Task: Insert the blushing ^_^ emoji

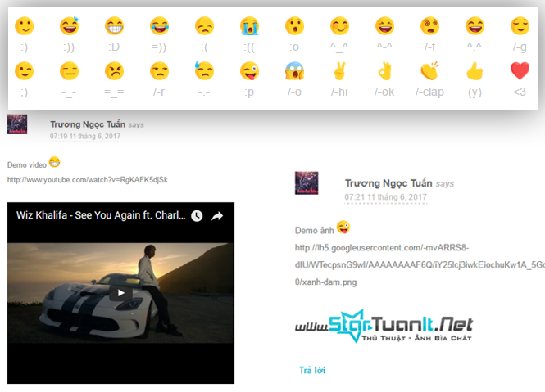Action: 339,26
